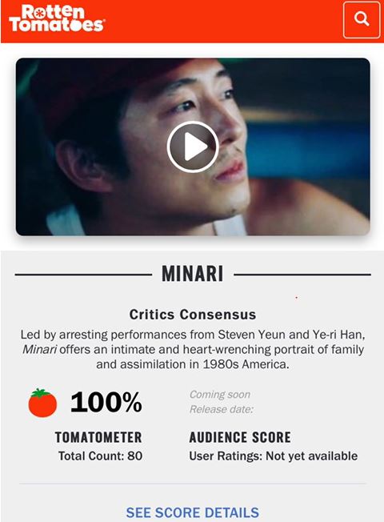Select the TOMATOMETER label

point(98,437)
